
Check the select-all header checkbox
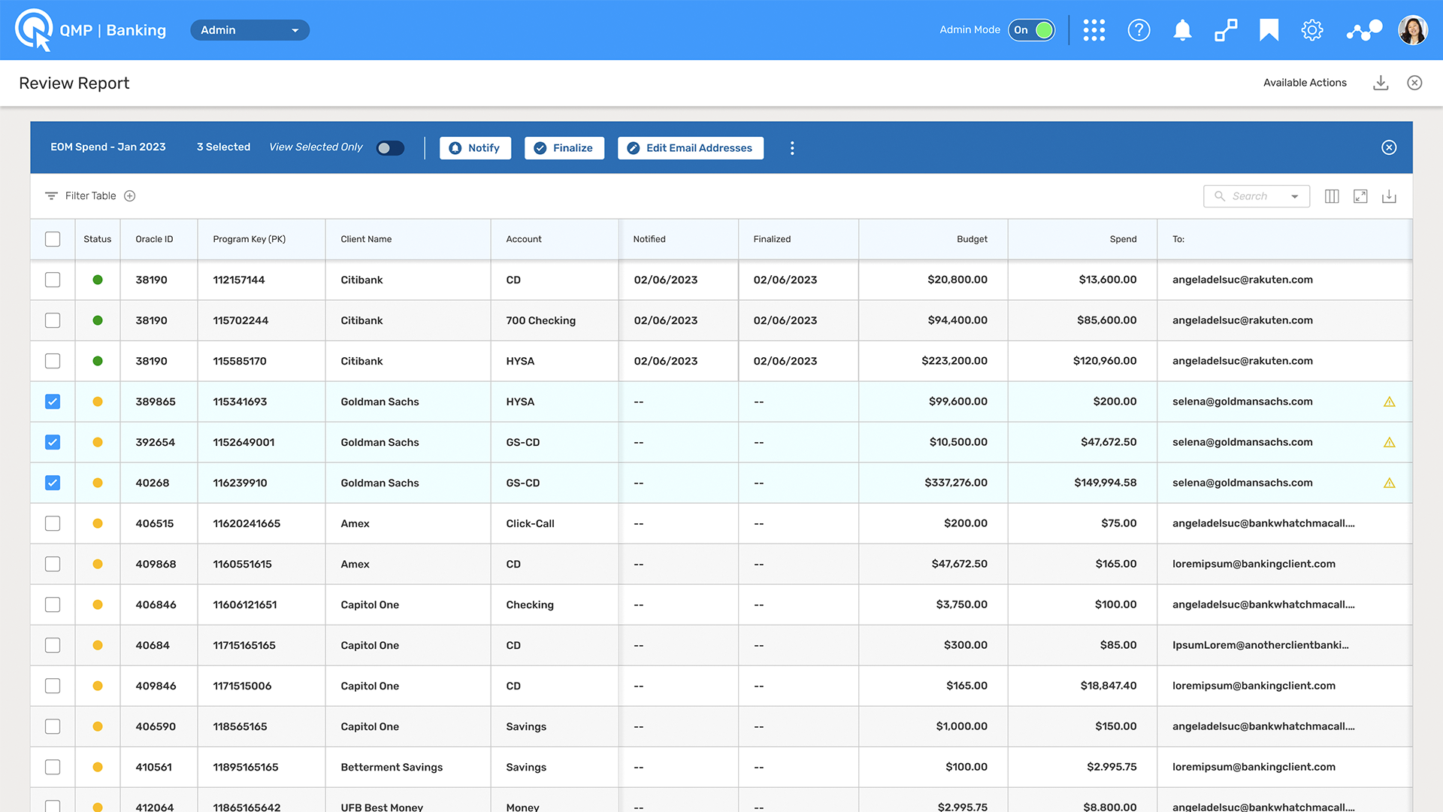(x=53, y=239)
